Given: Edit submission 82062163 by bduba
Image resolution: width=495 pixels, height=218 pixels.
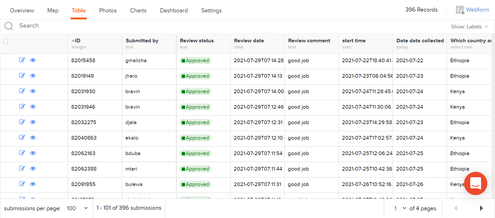Looking at the screenshot, I should click(22, 153).
